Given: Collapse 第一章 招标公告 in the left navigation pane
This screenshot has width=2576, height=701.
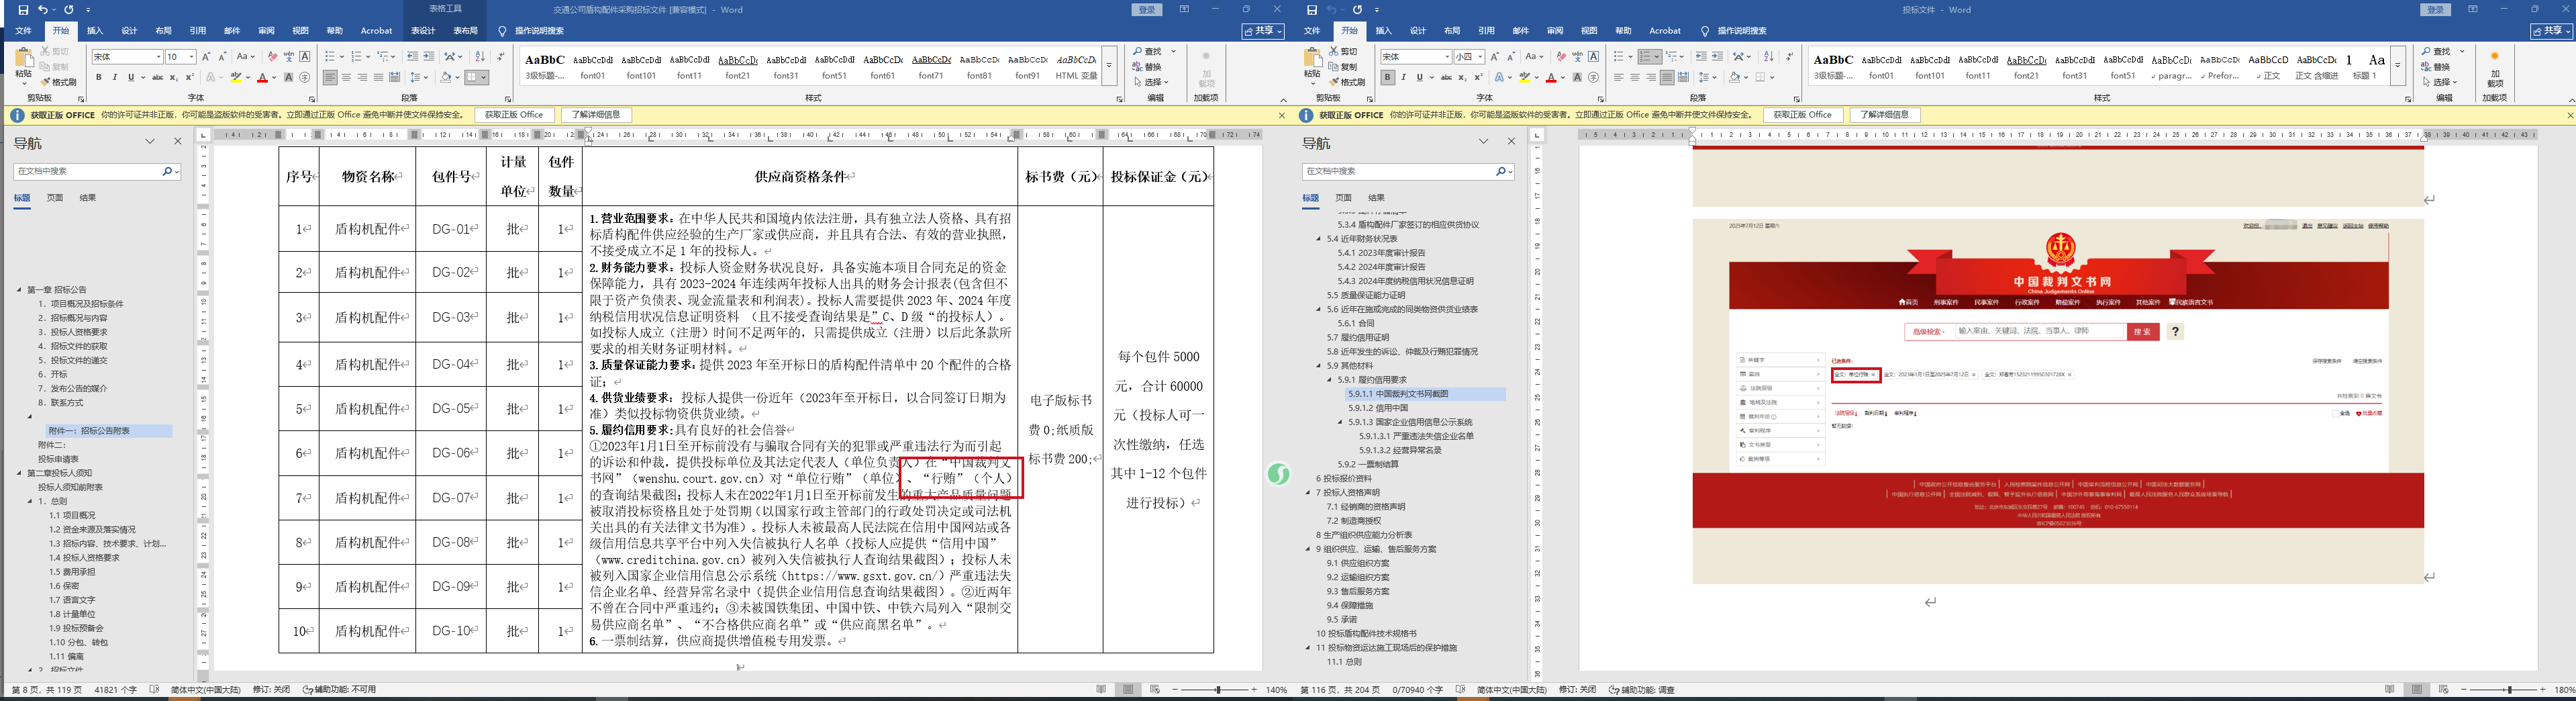Looking at the screenshot, I should [19, 290].
